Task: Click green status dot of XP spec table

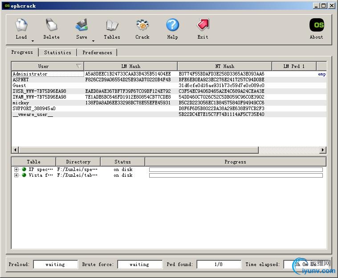Action: point(24,169)
